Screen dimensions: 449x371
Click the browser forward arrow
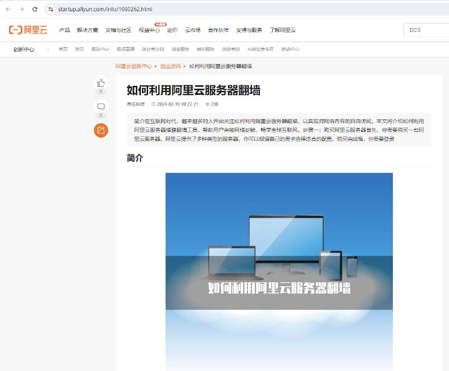point(21,9)
